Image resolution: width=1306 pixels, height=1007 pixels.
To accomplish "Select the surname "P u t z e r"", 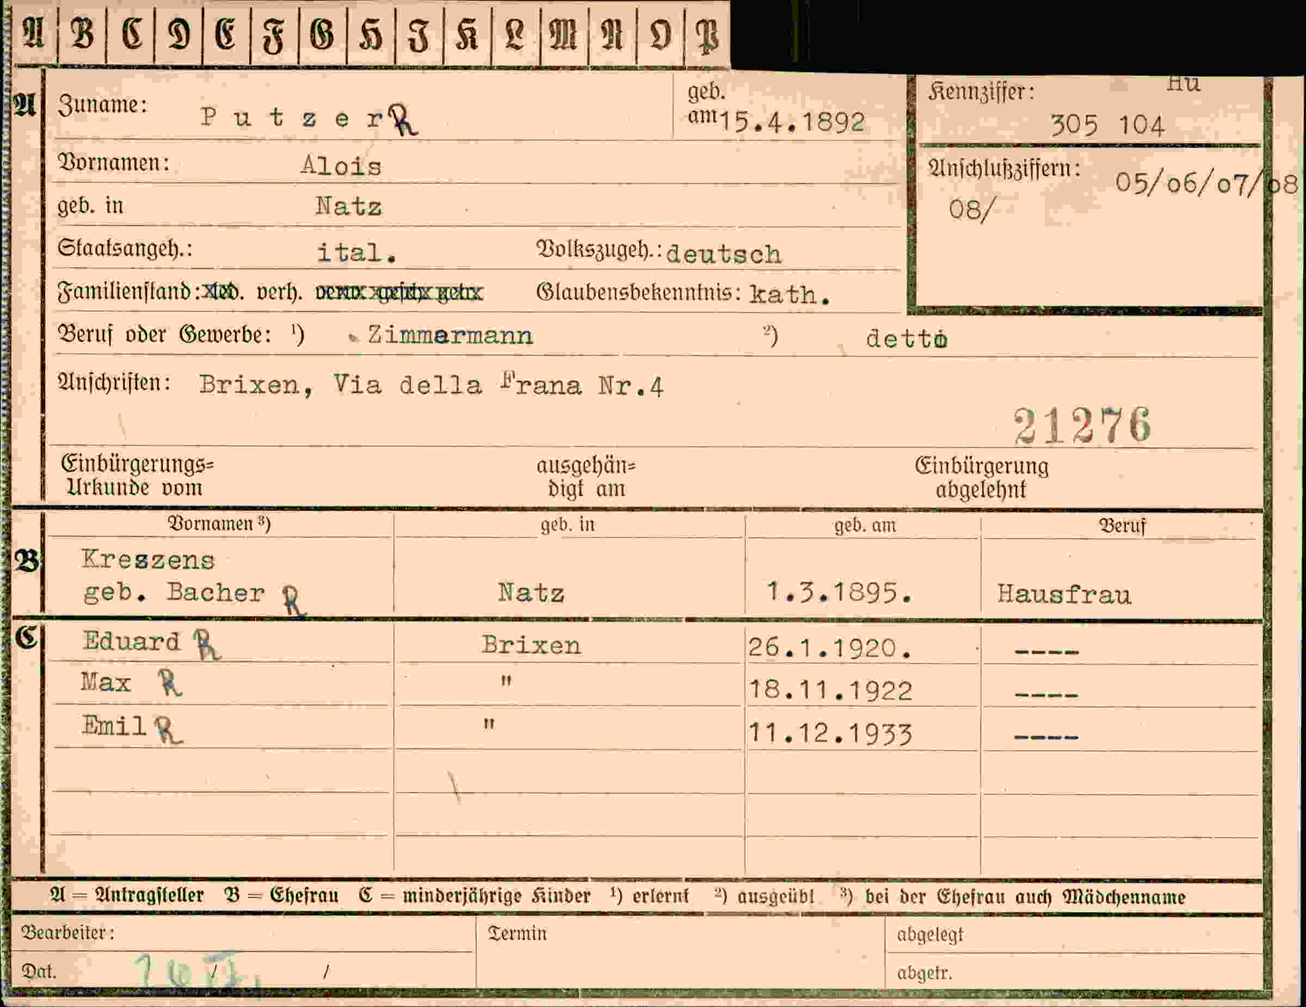I will 292,117.
